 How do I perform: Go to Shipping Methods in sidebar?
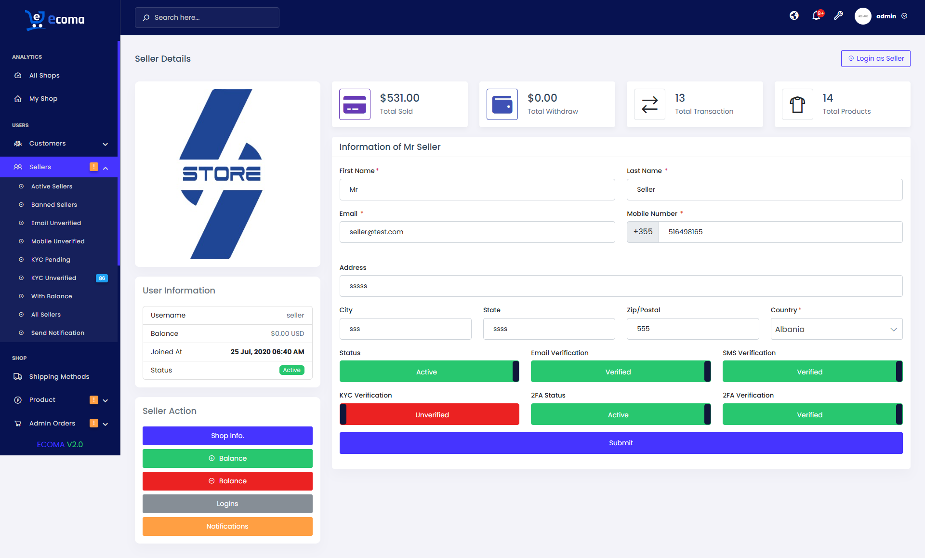tap(59, 376)
